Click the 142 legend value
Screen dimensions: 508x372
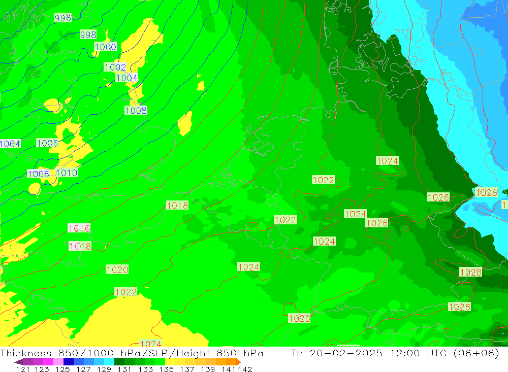point(245,369)
